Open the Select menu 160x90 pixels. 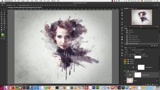(x=36, y=1)
